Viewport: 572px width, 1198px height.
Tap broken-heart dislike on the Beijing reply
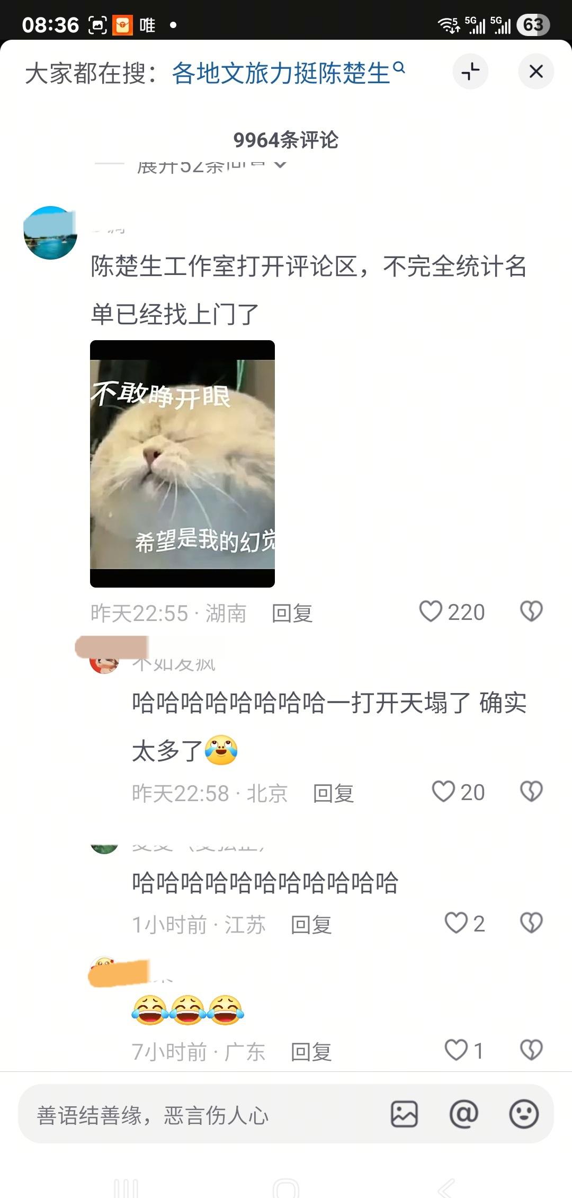tap(531, 792)
